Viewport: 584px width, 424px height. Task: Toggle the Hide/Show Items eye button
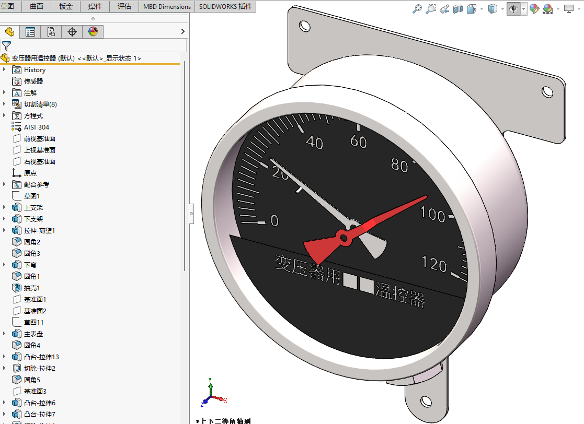click(514, 9)
